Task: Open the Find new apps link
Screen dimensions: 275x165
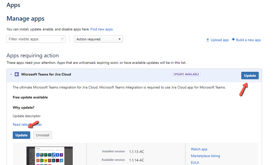Action: pyautogui.click(x=102, y=29)
